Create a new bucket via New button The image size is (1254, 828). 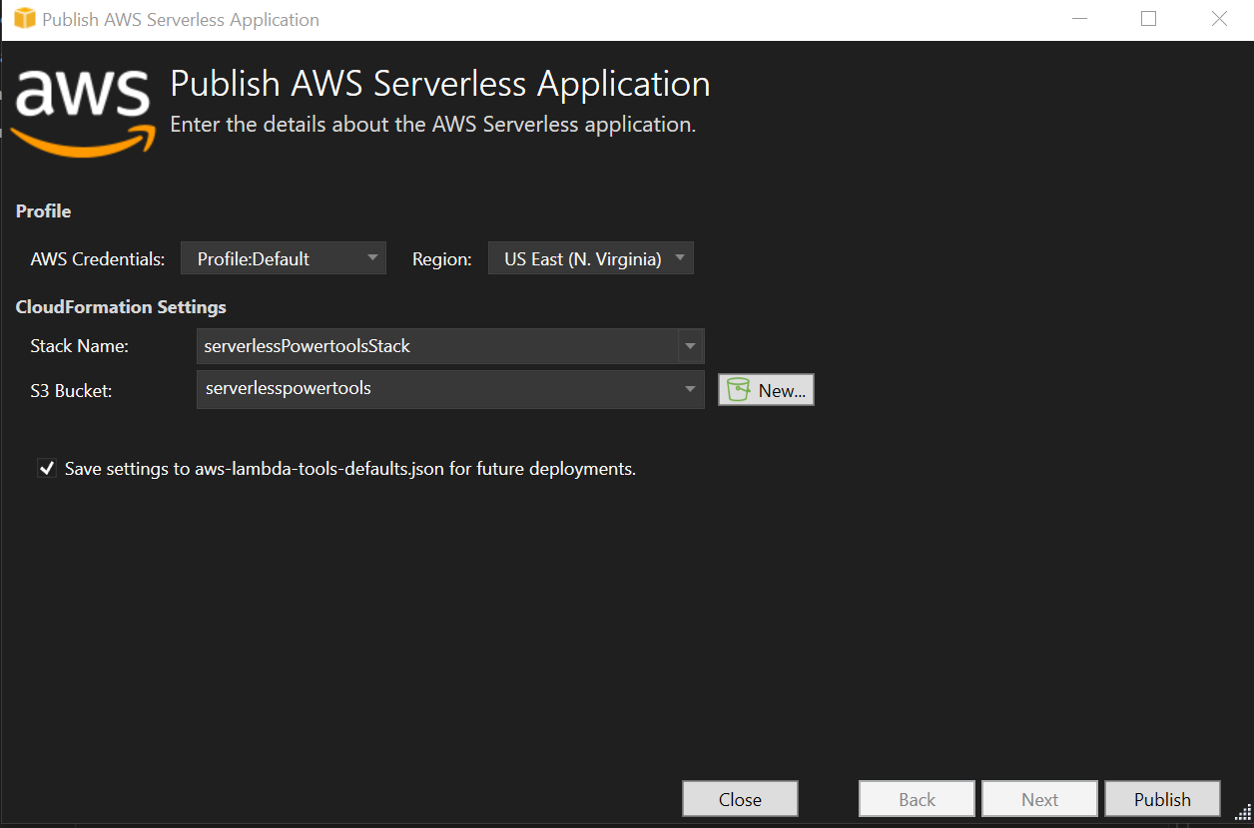(x=766, y=389)
